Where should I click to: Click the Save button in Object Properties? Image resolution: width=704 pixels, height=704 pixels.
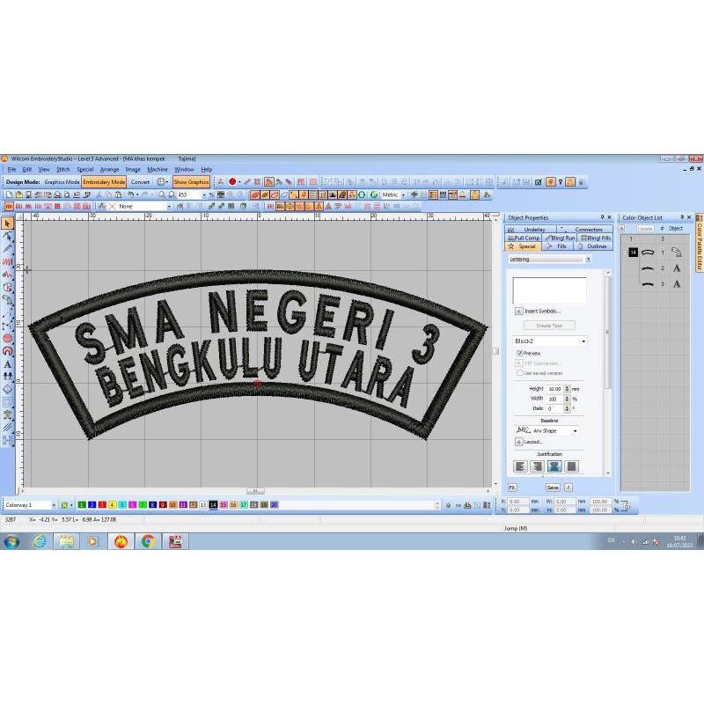(553, 488)
